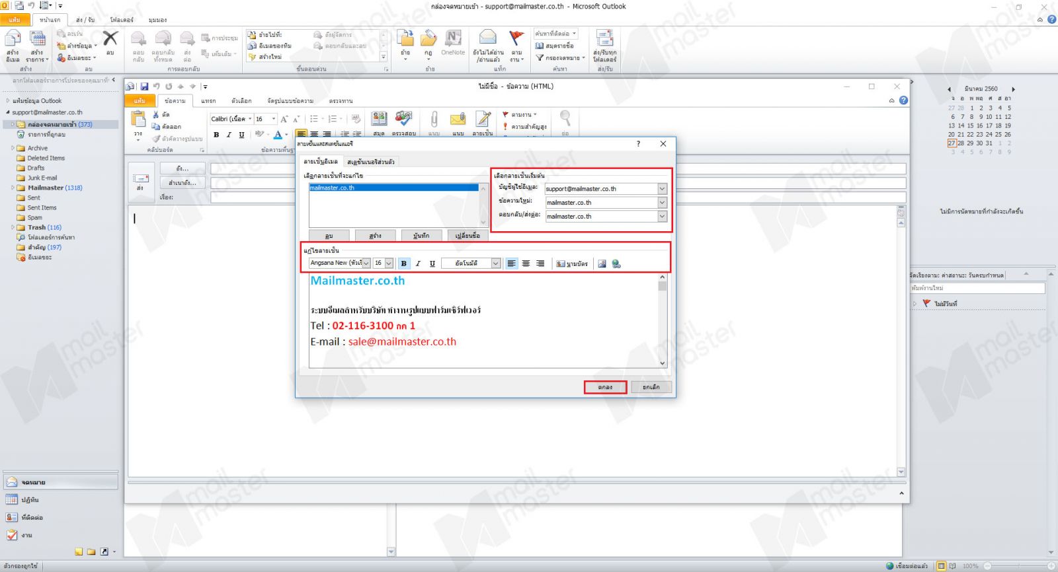Viewport: 1058px width, 572px height.
Task: Open the ตัวเลือก tab in message window
Action: click(x=241, y=101)
